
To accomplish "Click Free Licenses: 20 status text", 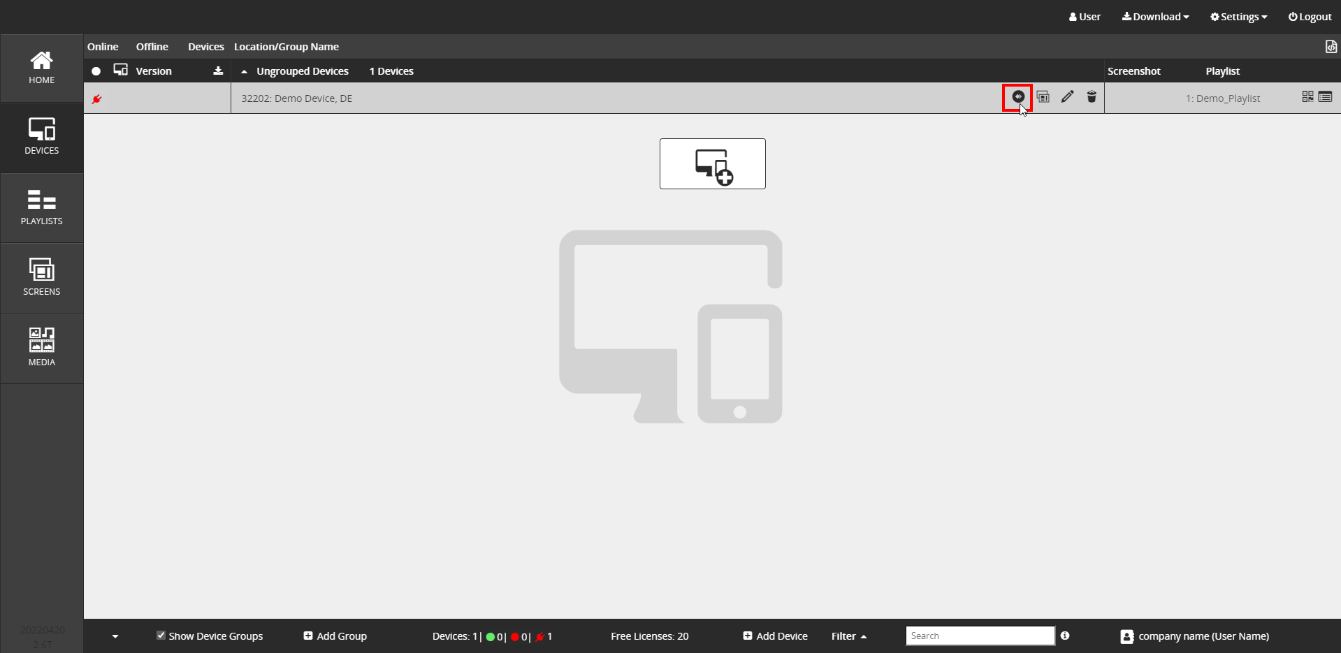I will [650, 636].
